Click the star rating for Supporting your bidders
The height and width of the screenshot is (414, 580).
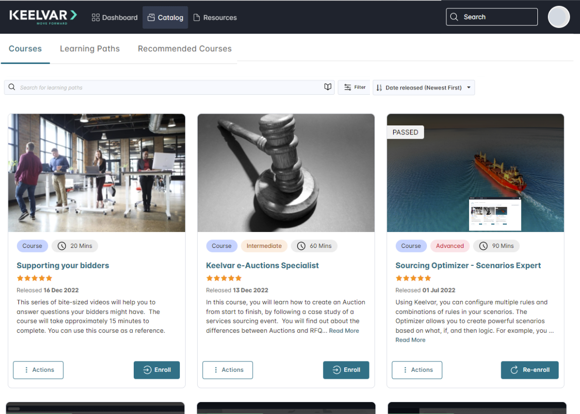[x=34, y=278]
